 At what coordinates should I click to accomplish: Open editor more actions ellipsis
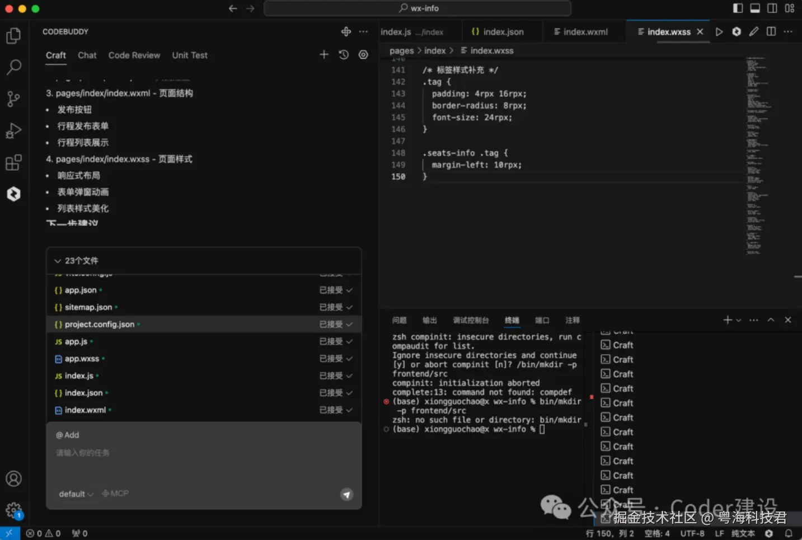[788, 31]
